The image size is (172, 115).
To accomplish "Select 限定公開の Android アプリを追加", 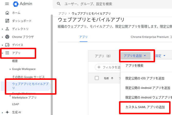I will click(x=148, y=88).
